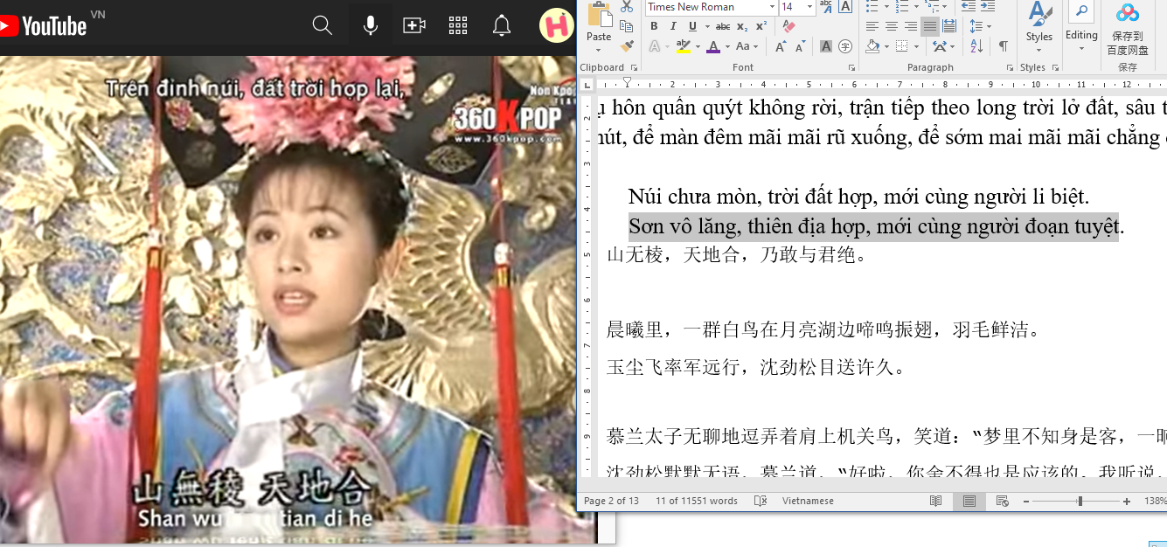Screen dimensions: 1167x547
Task: Open the Clipboard pane launcher
Action: tap(634, 67)
